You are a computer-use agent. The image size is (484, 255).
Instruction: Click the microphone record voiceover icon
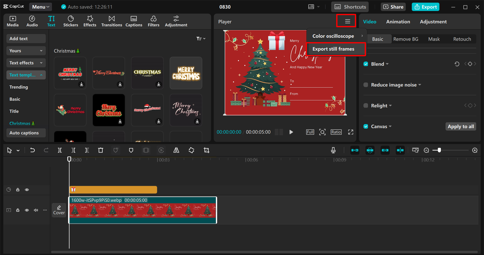[x=333, y=150]
